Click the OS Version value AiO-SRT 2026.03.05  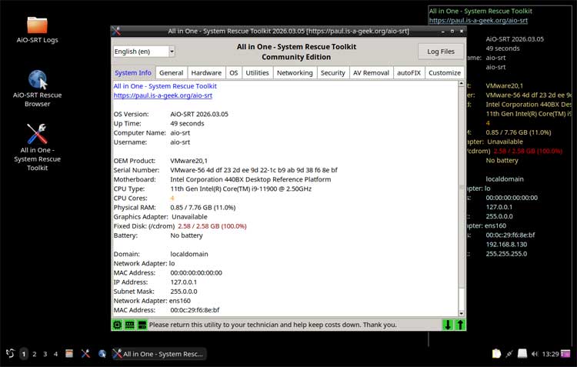pos(199,114)
